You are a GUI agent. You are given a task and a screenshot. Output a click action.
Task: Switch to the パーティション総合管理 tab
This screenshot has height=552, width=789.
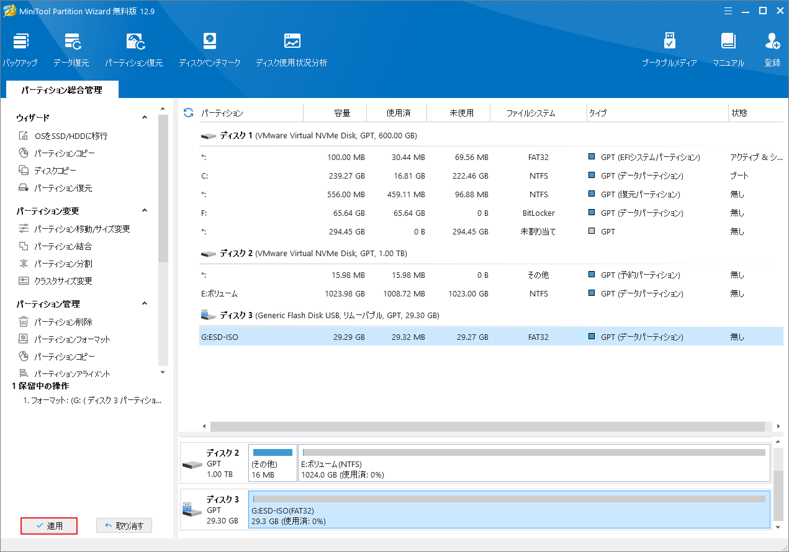tap(61, 90)
